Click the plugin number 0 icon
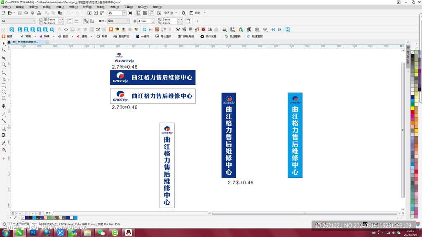This screenshot has width=422, height=237. point(12,30)
